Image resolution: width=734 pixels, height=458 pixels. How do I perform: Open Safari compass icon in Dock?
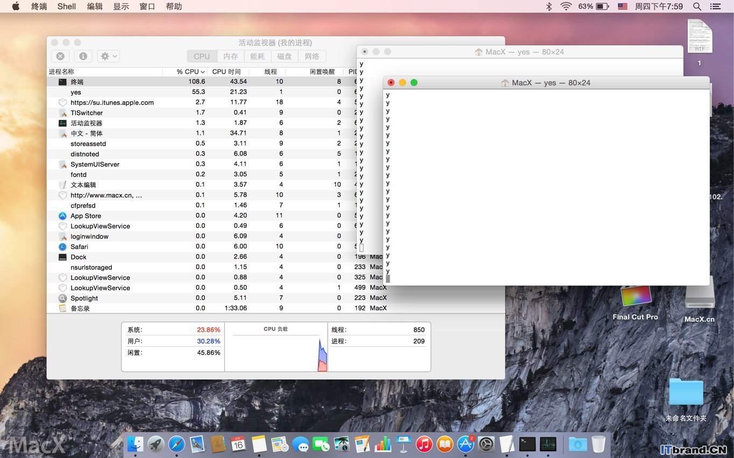point(177,444)
